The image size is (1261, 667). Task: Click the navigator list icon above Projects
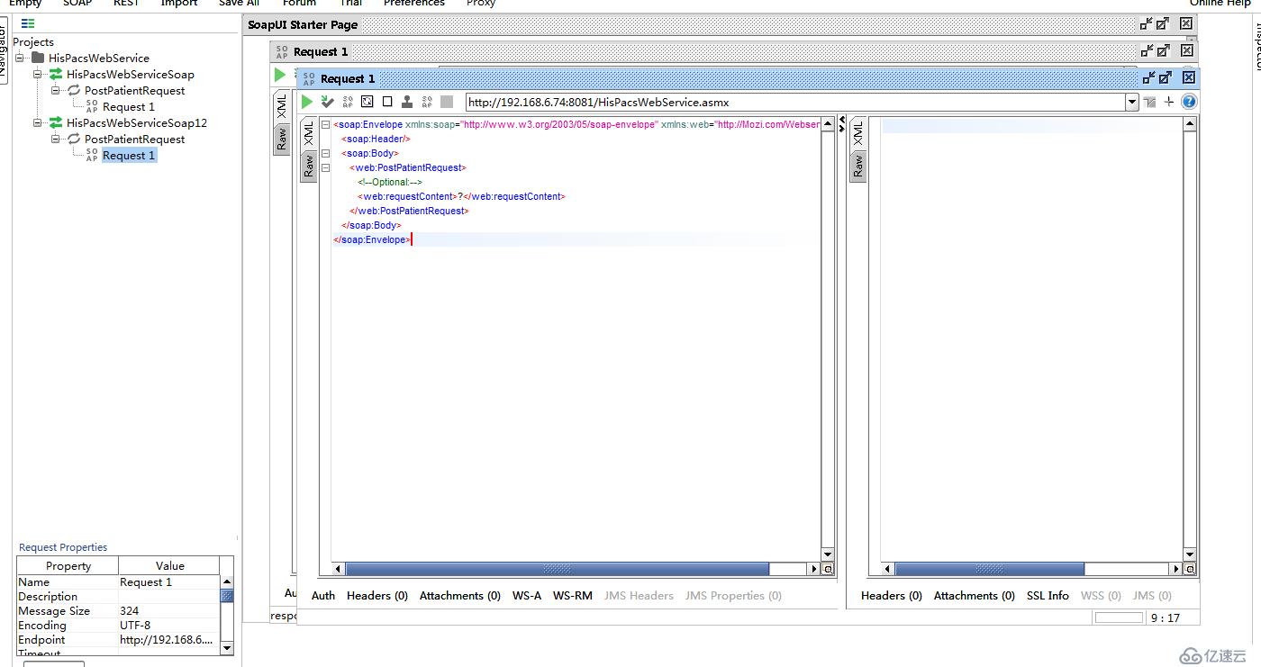coord(28,24)
